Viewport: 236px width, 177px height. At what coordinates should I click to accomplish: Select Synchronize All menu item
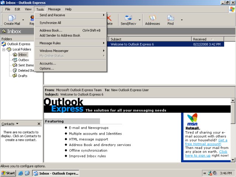point(71,23)
